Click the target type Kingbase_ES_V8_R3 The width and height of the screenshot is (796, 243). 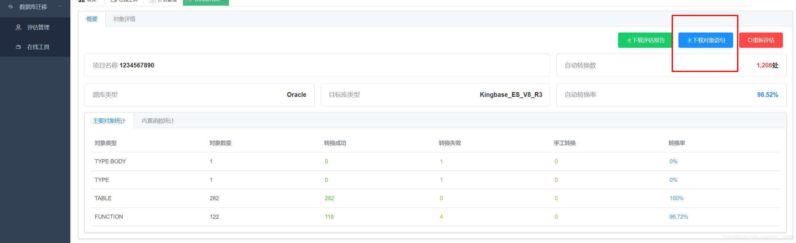[x=511, y=95]
